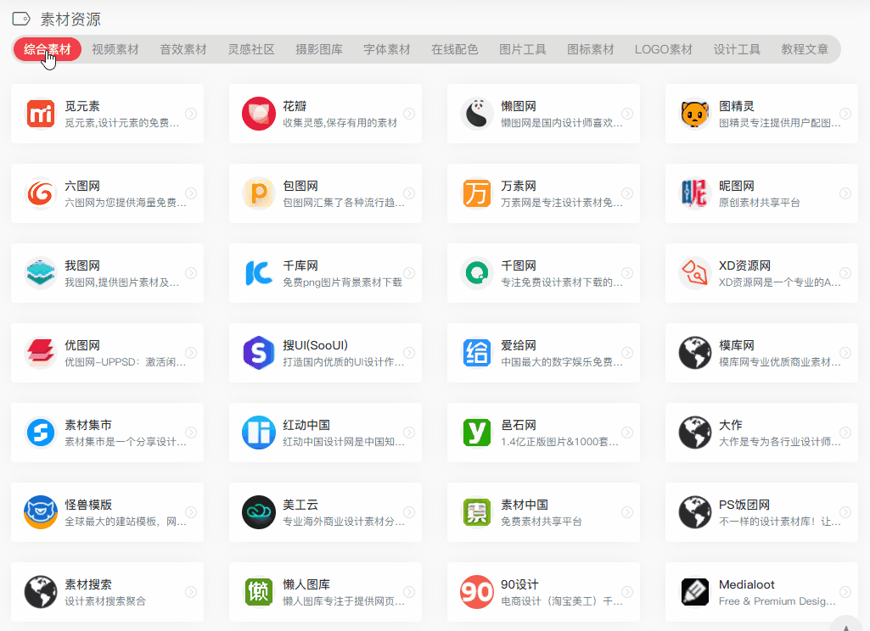
Task: Switch to the 在线配色 tab
Action: (454, 49)
